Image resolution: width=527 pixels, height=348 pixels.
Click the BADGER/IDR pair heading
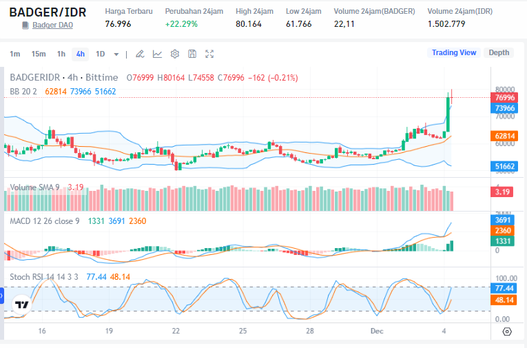tap(48, 12)
